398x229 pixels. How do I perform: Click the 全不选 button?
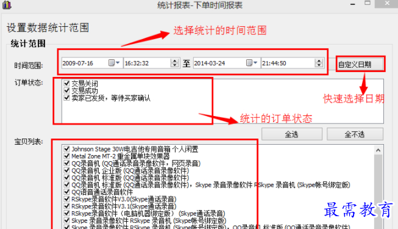pyautogui.click(x=355, y=134)
